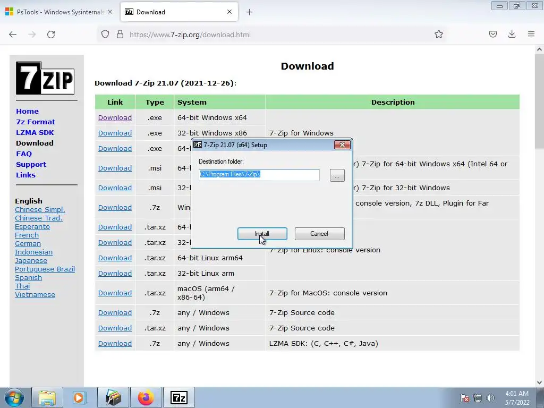Open the Firefox hamburger menu
The width and height of the screenshot is (544, 408).
(531, 34)
